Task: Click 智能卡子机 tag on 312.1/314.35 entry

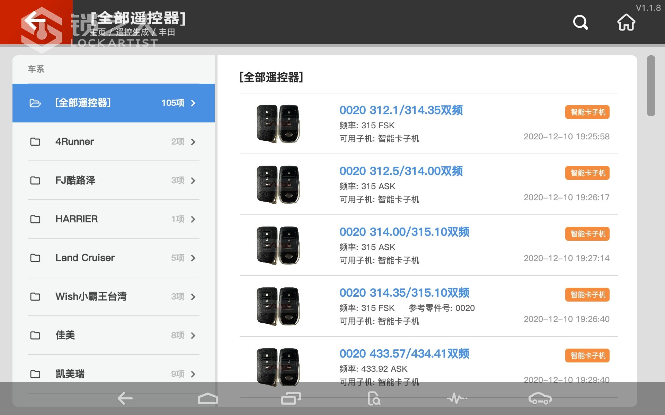Action: [587, 112]
